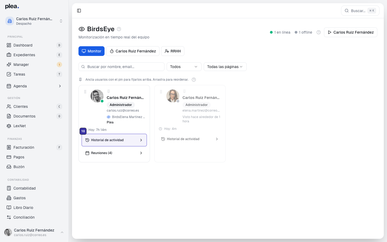The width and height of the screenshot is (387, 242).
Task: Open the Despacho workspace switcher
Action: click(34, 21)
